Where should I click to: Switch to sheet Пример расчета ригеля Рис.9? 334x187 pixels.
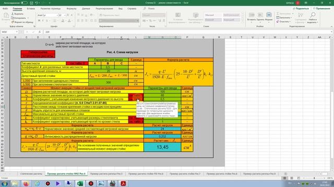(259, 173)
